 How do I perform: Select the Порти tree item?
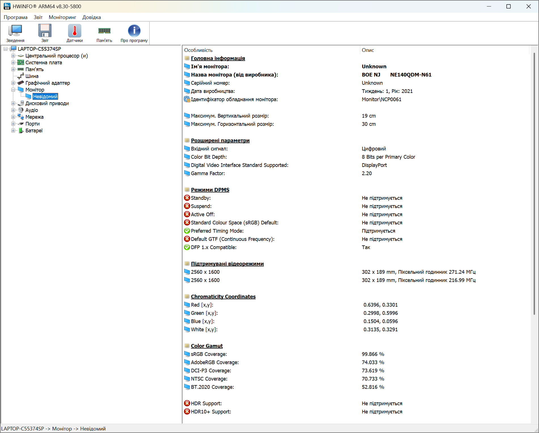pos(33,124)
